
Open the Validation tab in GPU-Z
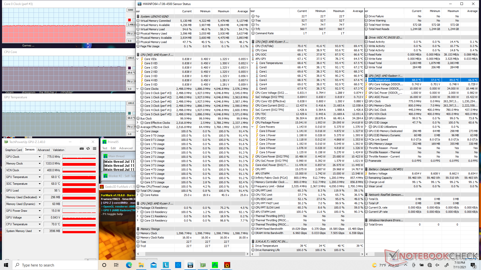point(58,150)
